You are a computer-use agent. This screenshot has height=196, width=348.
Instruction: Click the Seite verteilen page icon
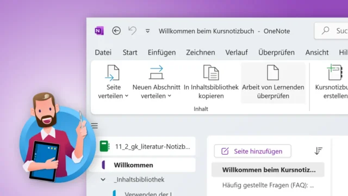coord(113,72)
